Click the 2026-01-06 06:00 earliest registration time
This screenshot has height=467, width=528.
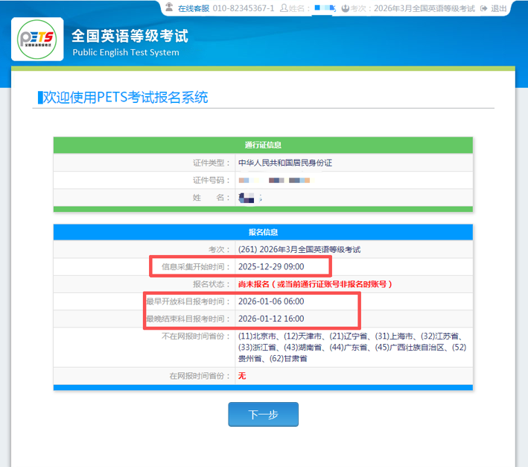tap(271, 302)
